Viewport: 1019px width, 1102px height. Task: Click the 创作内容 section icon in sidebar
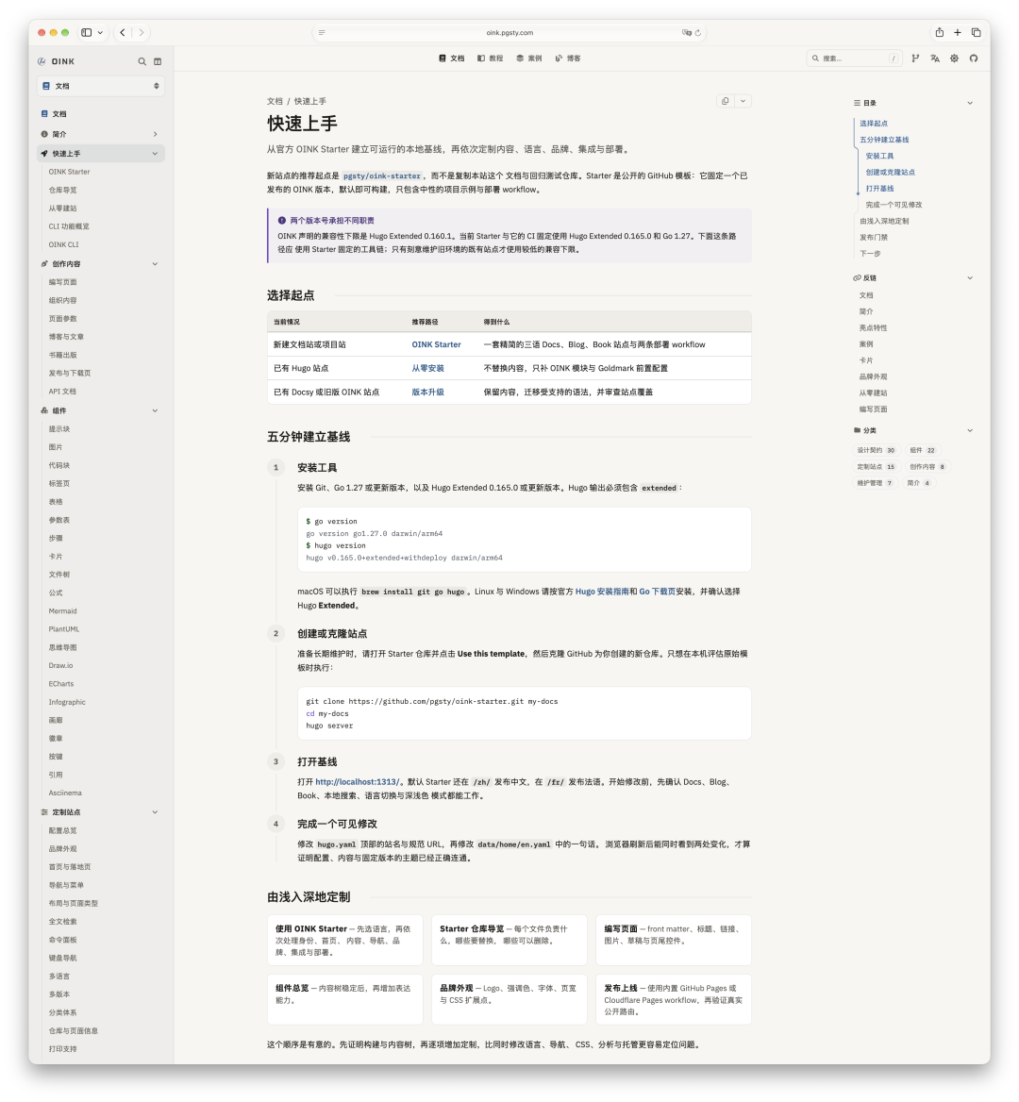point(44,264)
